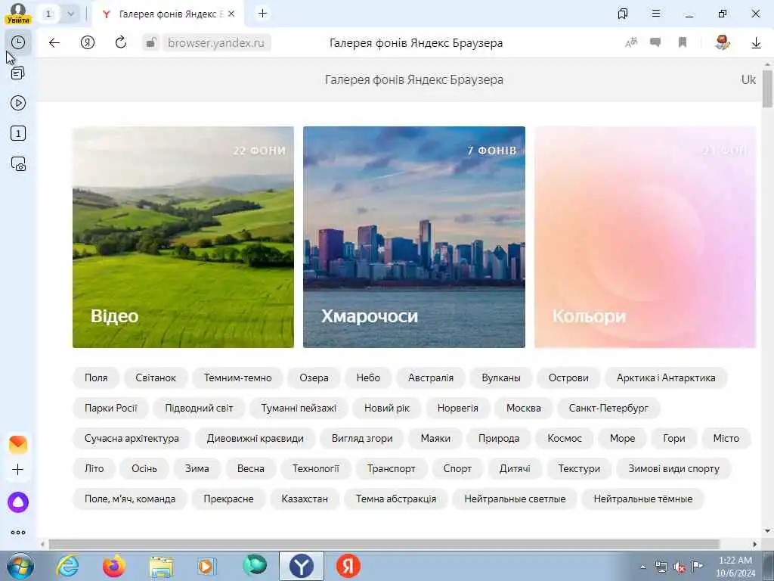Screen dimensions: 774x581
Task: Pick the Новий рік tag
Action: click(x=387, y=408)
